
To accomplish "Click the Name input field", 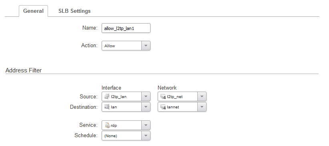I will coord(126,28).
